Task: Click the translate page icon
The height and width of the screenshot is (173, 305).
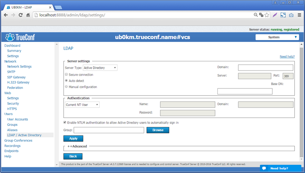Action: point(261,15)
